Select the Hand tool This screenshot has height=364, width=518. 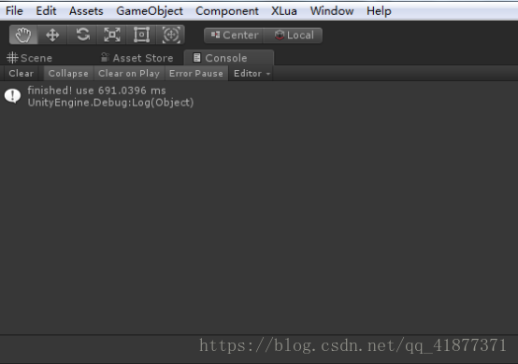click(23, 35)
